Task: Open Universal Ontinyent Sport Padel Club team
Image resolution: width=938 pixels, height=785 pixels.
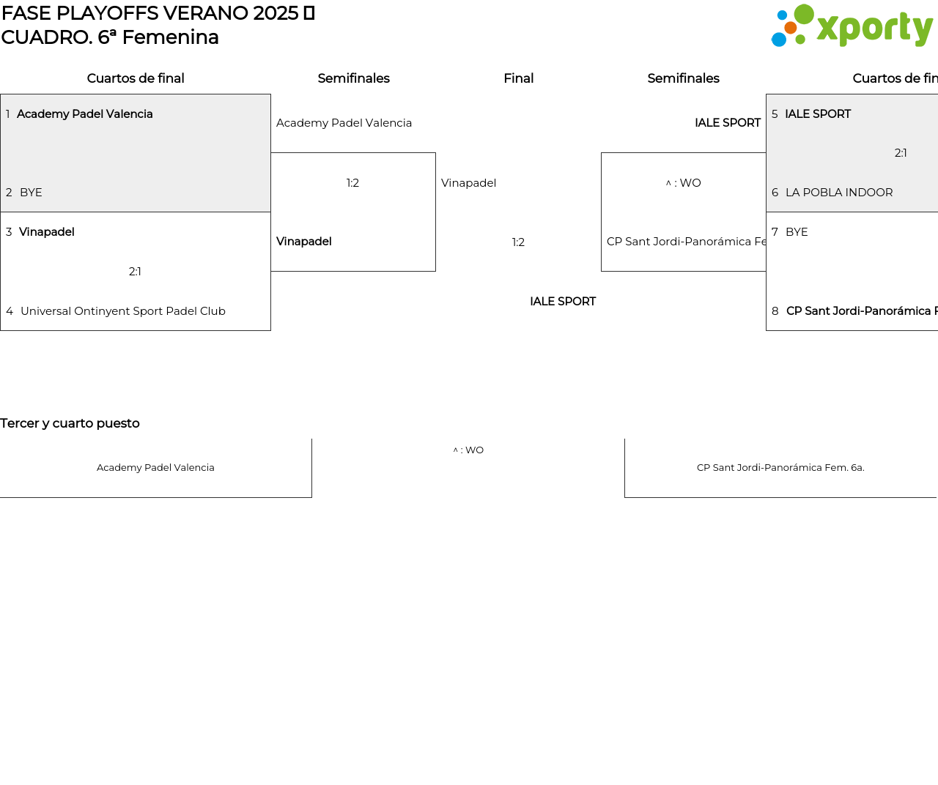Action: (122, 311)
